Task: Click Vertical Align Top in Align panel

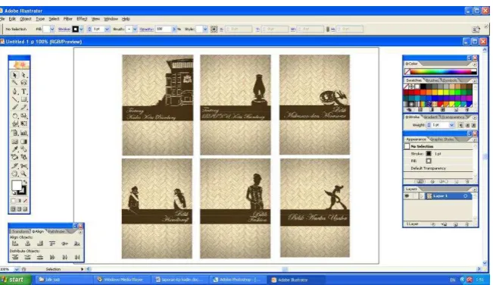Action: pyautogui.click(x=52, y=243)
